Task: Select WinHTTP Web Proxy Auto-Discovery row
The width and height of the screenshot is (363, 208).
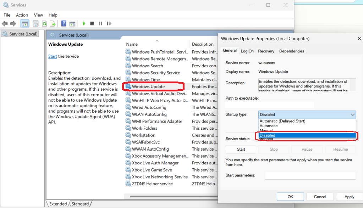Action: point(171,100)
